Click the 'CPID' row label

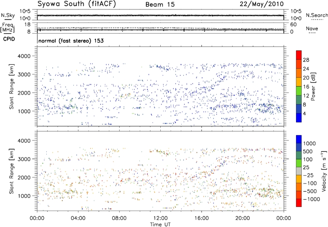[x=9, y=39]
